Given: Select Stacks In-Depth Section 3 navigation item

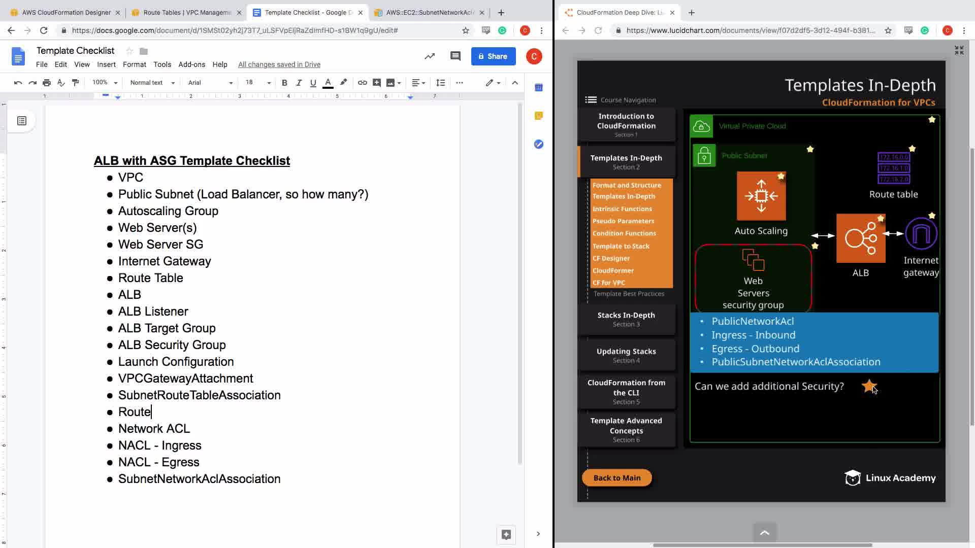Looking at the screenshot, I should pyautogui.click(x=626, y=319).
